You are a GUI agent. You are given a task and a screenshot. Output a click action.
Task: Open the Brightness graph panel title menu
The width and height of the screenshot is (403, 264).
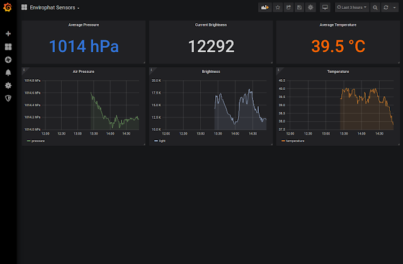coord(211,72)
